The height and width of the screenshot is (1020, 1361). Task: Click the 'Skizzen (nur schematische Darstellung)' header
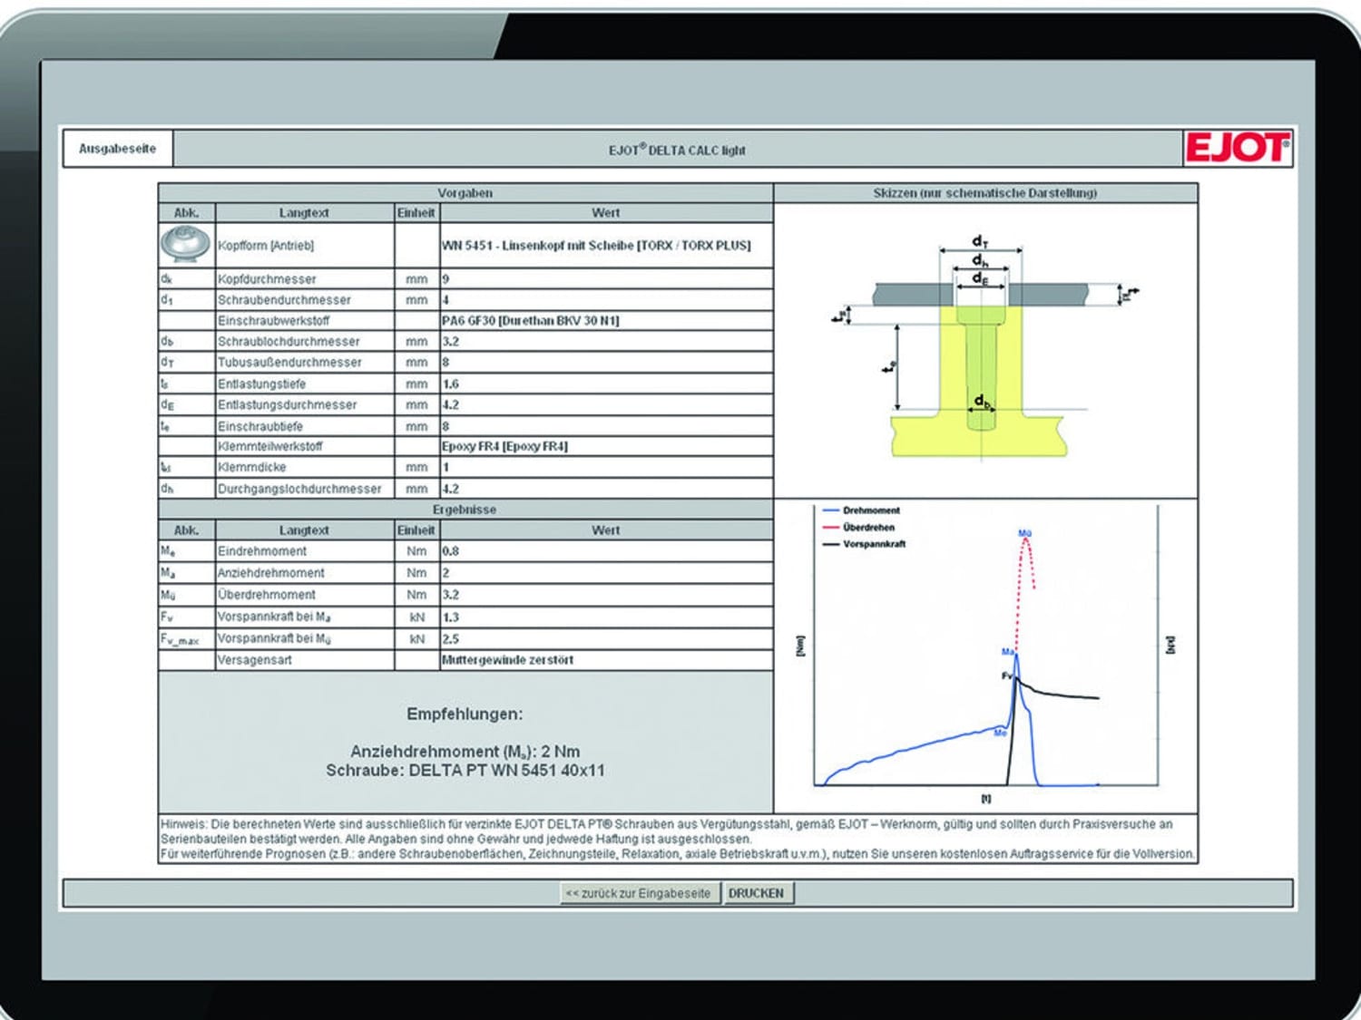[x=985, y=193]
